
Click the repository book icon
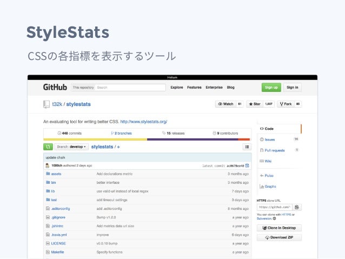[47, 104]
